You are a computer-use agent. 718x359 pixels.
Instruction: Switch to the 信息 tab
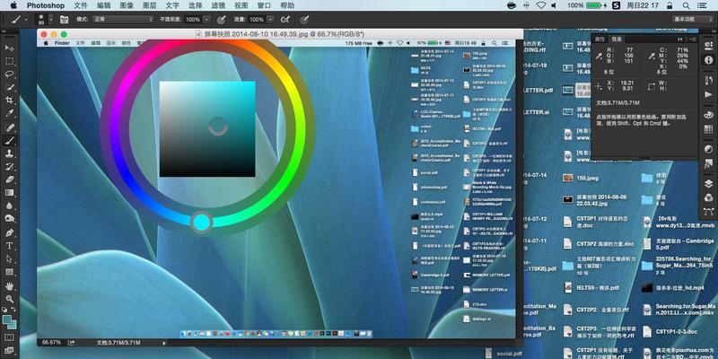pyautogui.click(x=617, y=39)
